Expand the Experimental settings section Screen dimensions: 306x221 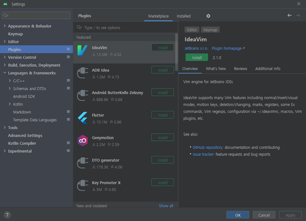click(x=5, y=151)
